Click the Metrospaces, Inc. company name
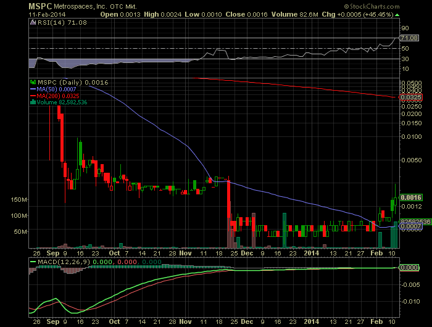Screen dimensions: 432x327 click(x=81, y=6)
